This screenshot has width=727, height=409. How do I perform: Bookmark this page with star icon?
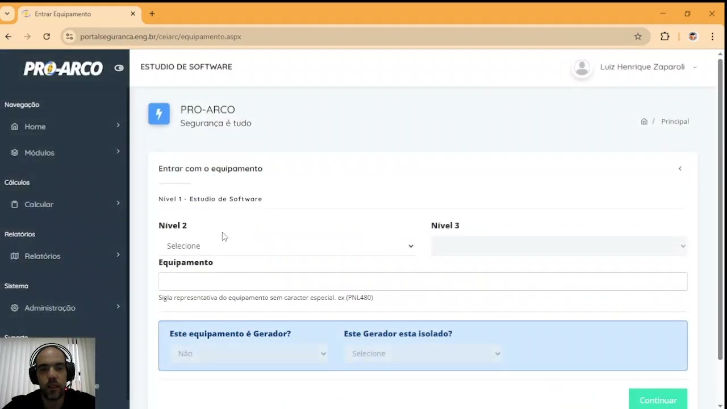tap(638, 36)
